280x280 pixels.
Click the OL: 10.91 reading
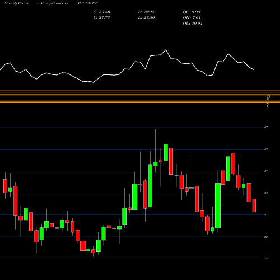tap(193, 24)
